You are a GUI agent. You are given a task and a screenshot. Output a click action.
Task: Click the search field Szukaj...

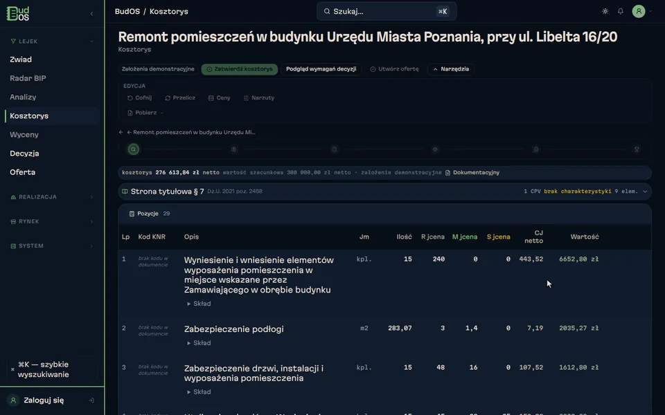click(x=387, y=12)
